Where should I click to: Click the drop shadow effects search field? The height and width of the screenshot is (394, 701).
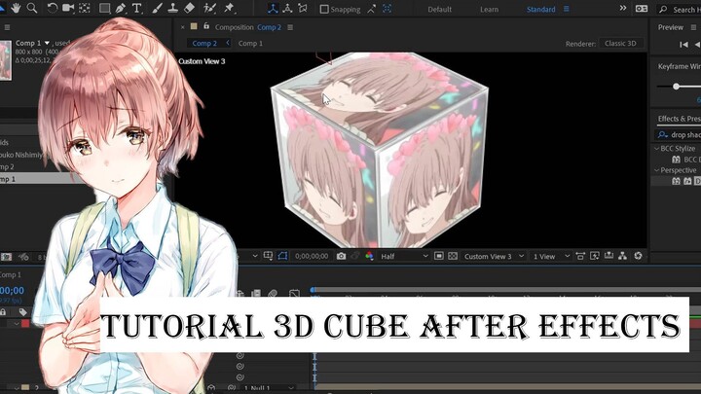(x=679, y=134)
